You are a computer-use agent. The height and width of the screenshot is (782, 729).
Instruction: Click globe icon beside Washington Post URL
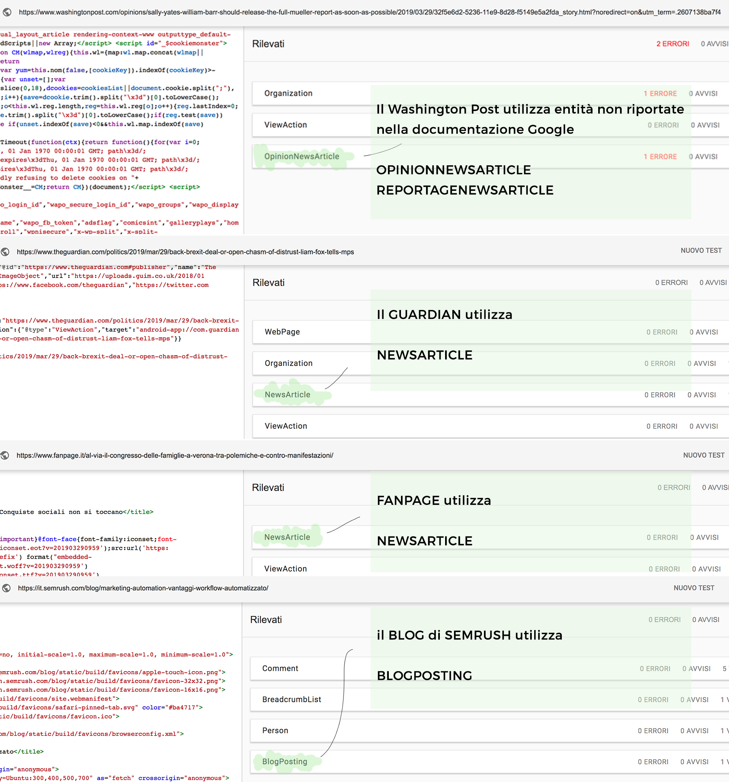(x=7, y=12)
